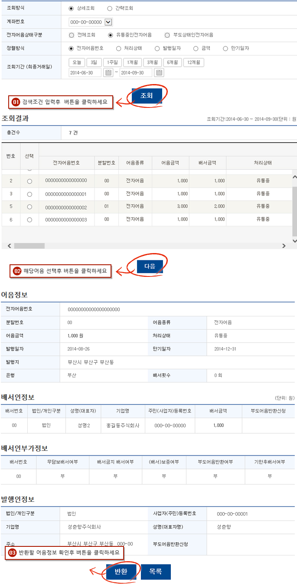Select row with note number ending 0003

[x=29, y=220]
